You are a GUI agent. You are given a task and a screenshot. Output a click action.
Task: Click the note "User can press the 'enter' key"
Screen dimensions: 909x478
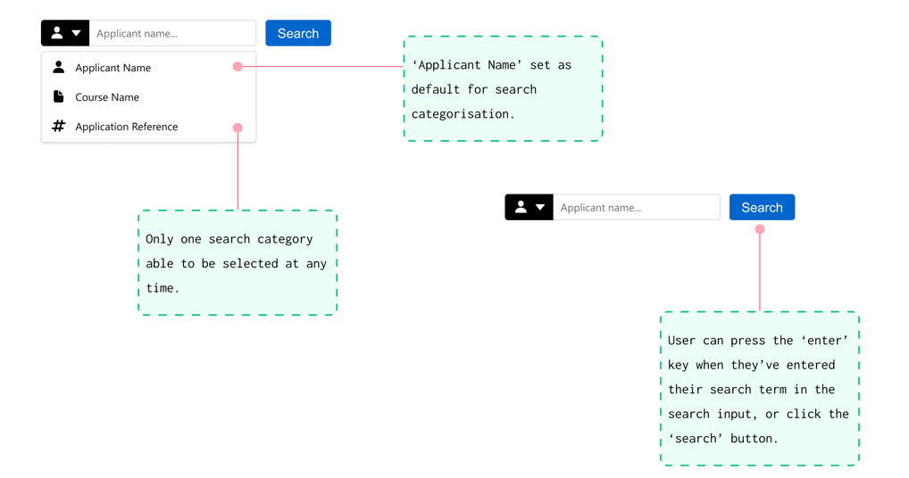pyautogui.click(x=759, y=388)
